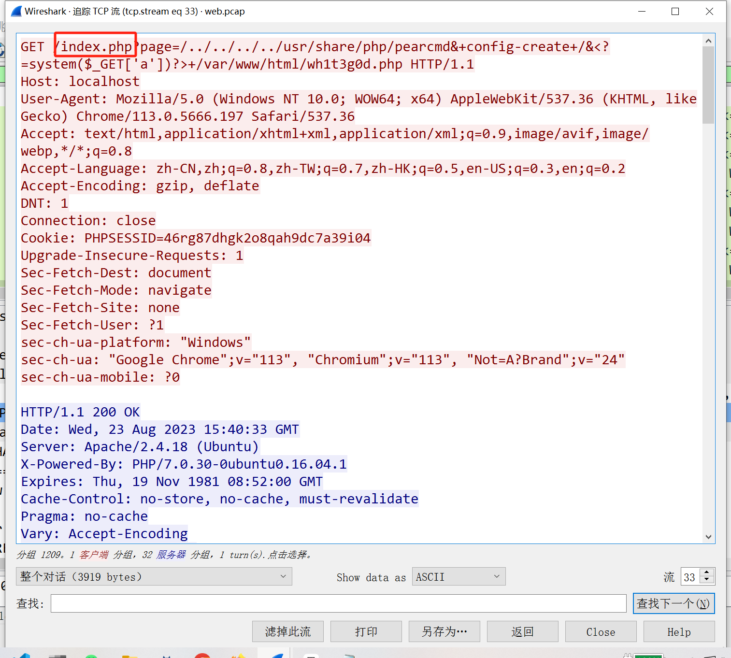Click the Connection: close header line
731x658 pixels.
(x=88, y=220)
